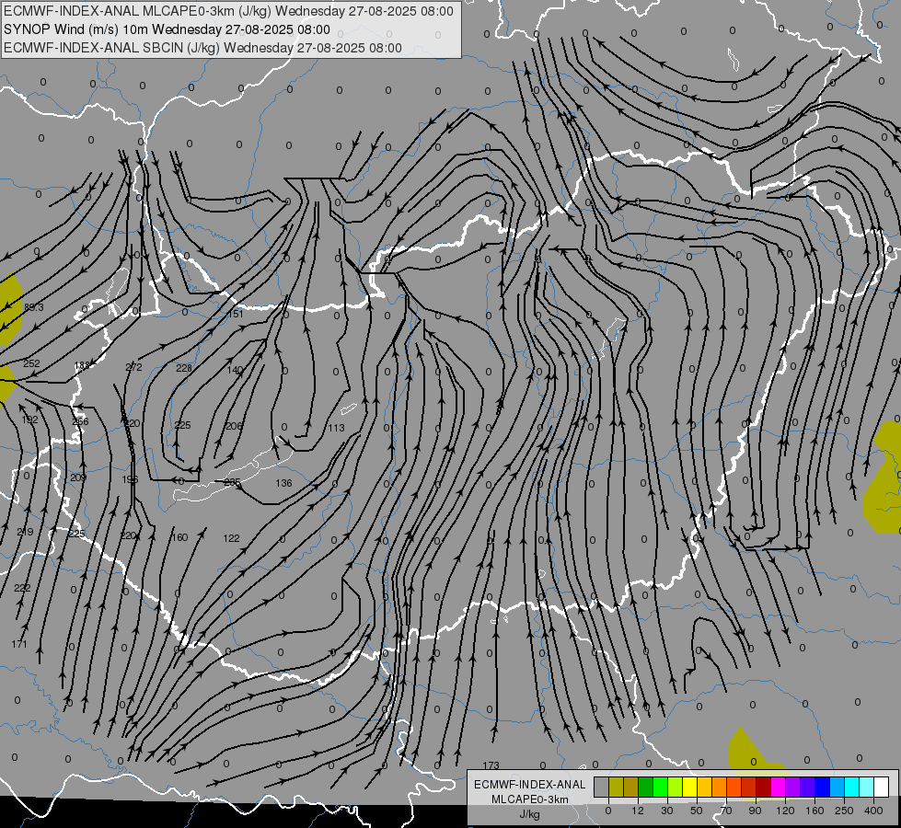Click the legend scale label '400'

tap(873, 811)
